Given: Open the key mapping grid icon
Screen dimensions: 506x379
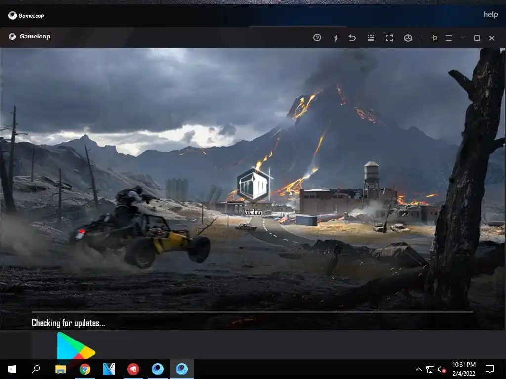Looking at the screenshot, I should (x=371, y=38).
